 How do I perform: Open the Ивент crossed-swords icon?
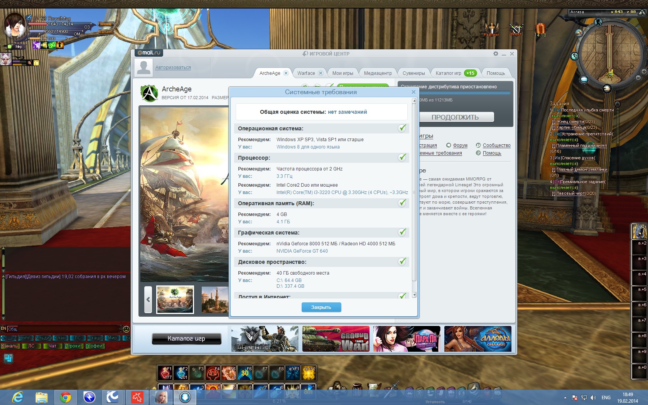(x=516, y=29)
